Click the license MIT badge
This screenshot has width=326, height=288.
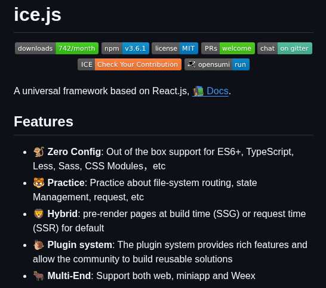pos(175,48)
